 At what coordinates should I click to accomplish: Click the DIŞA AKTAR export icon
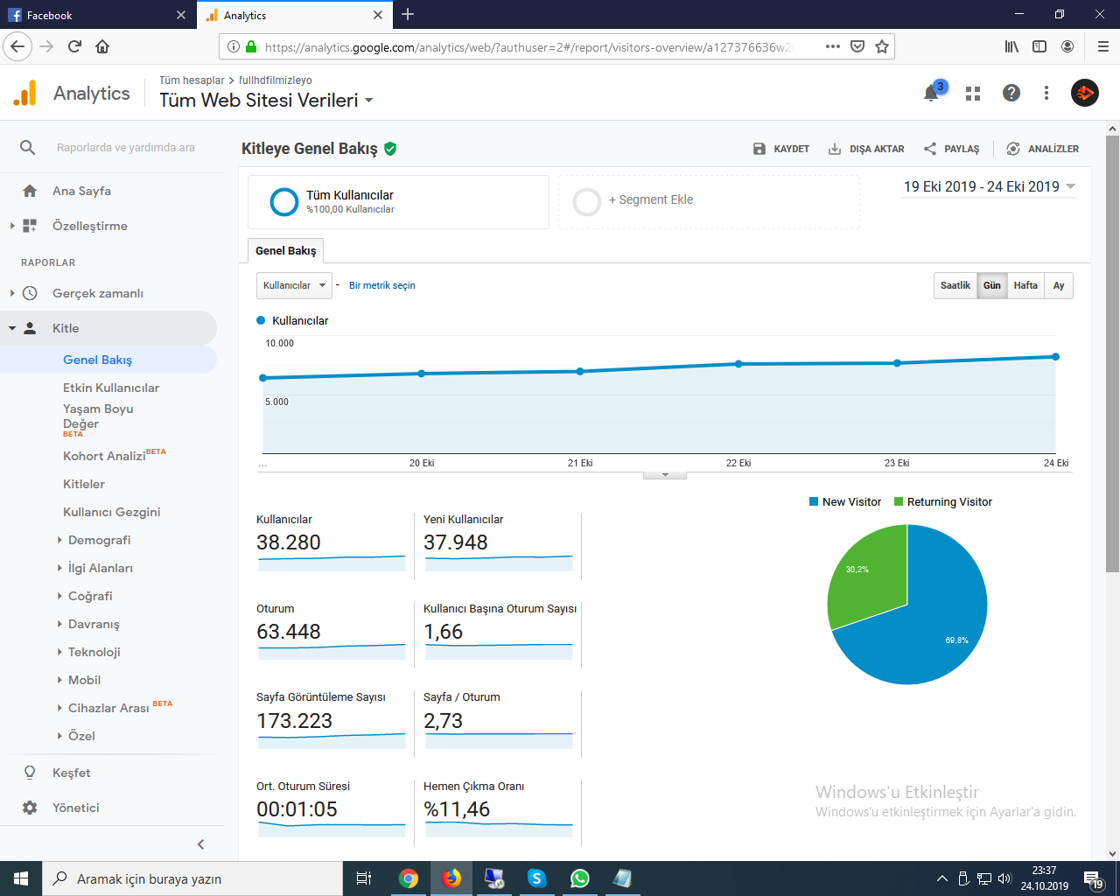click(x=835, y=149)
